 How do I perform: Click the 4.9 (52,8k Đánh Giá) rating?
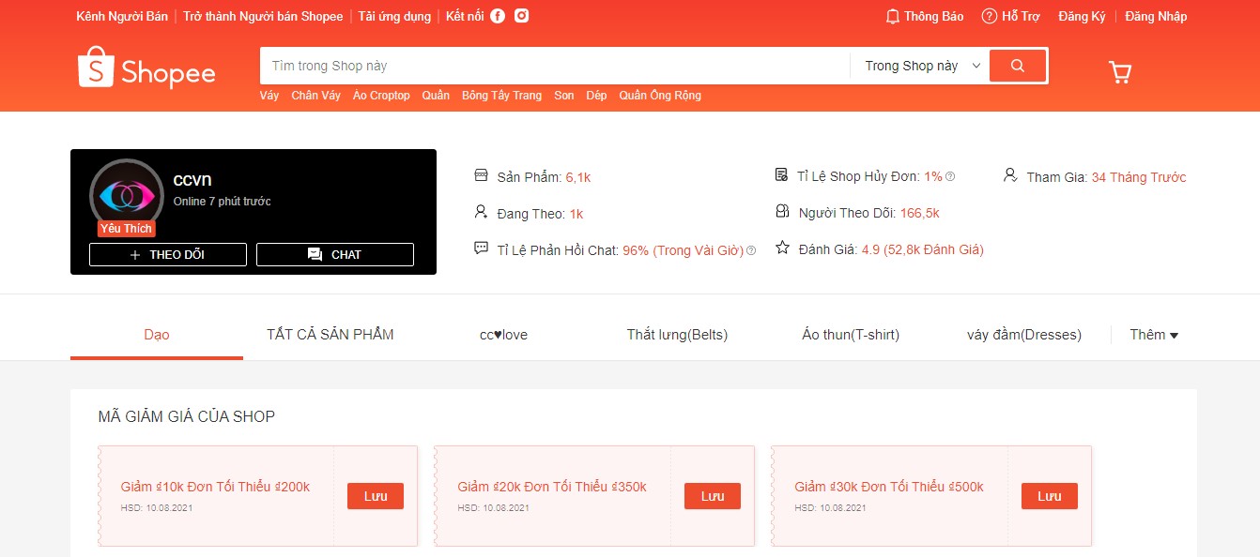coord(923,250)
